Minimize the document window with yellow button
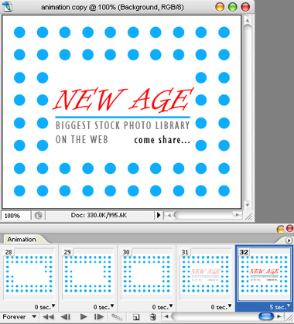294x324 pixels. tap(220, 7)
